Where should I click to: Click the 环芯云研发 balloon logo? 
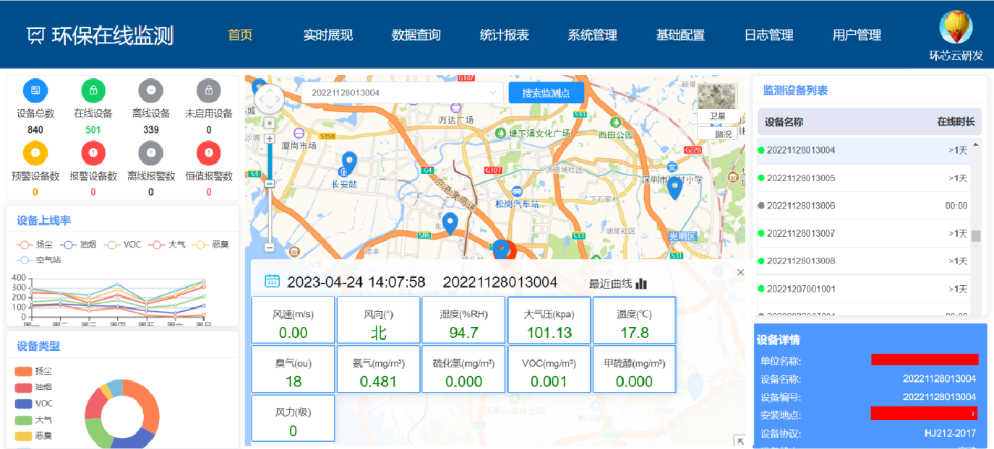point(956,27)
